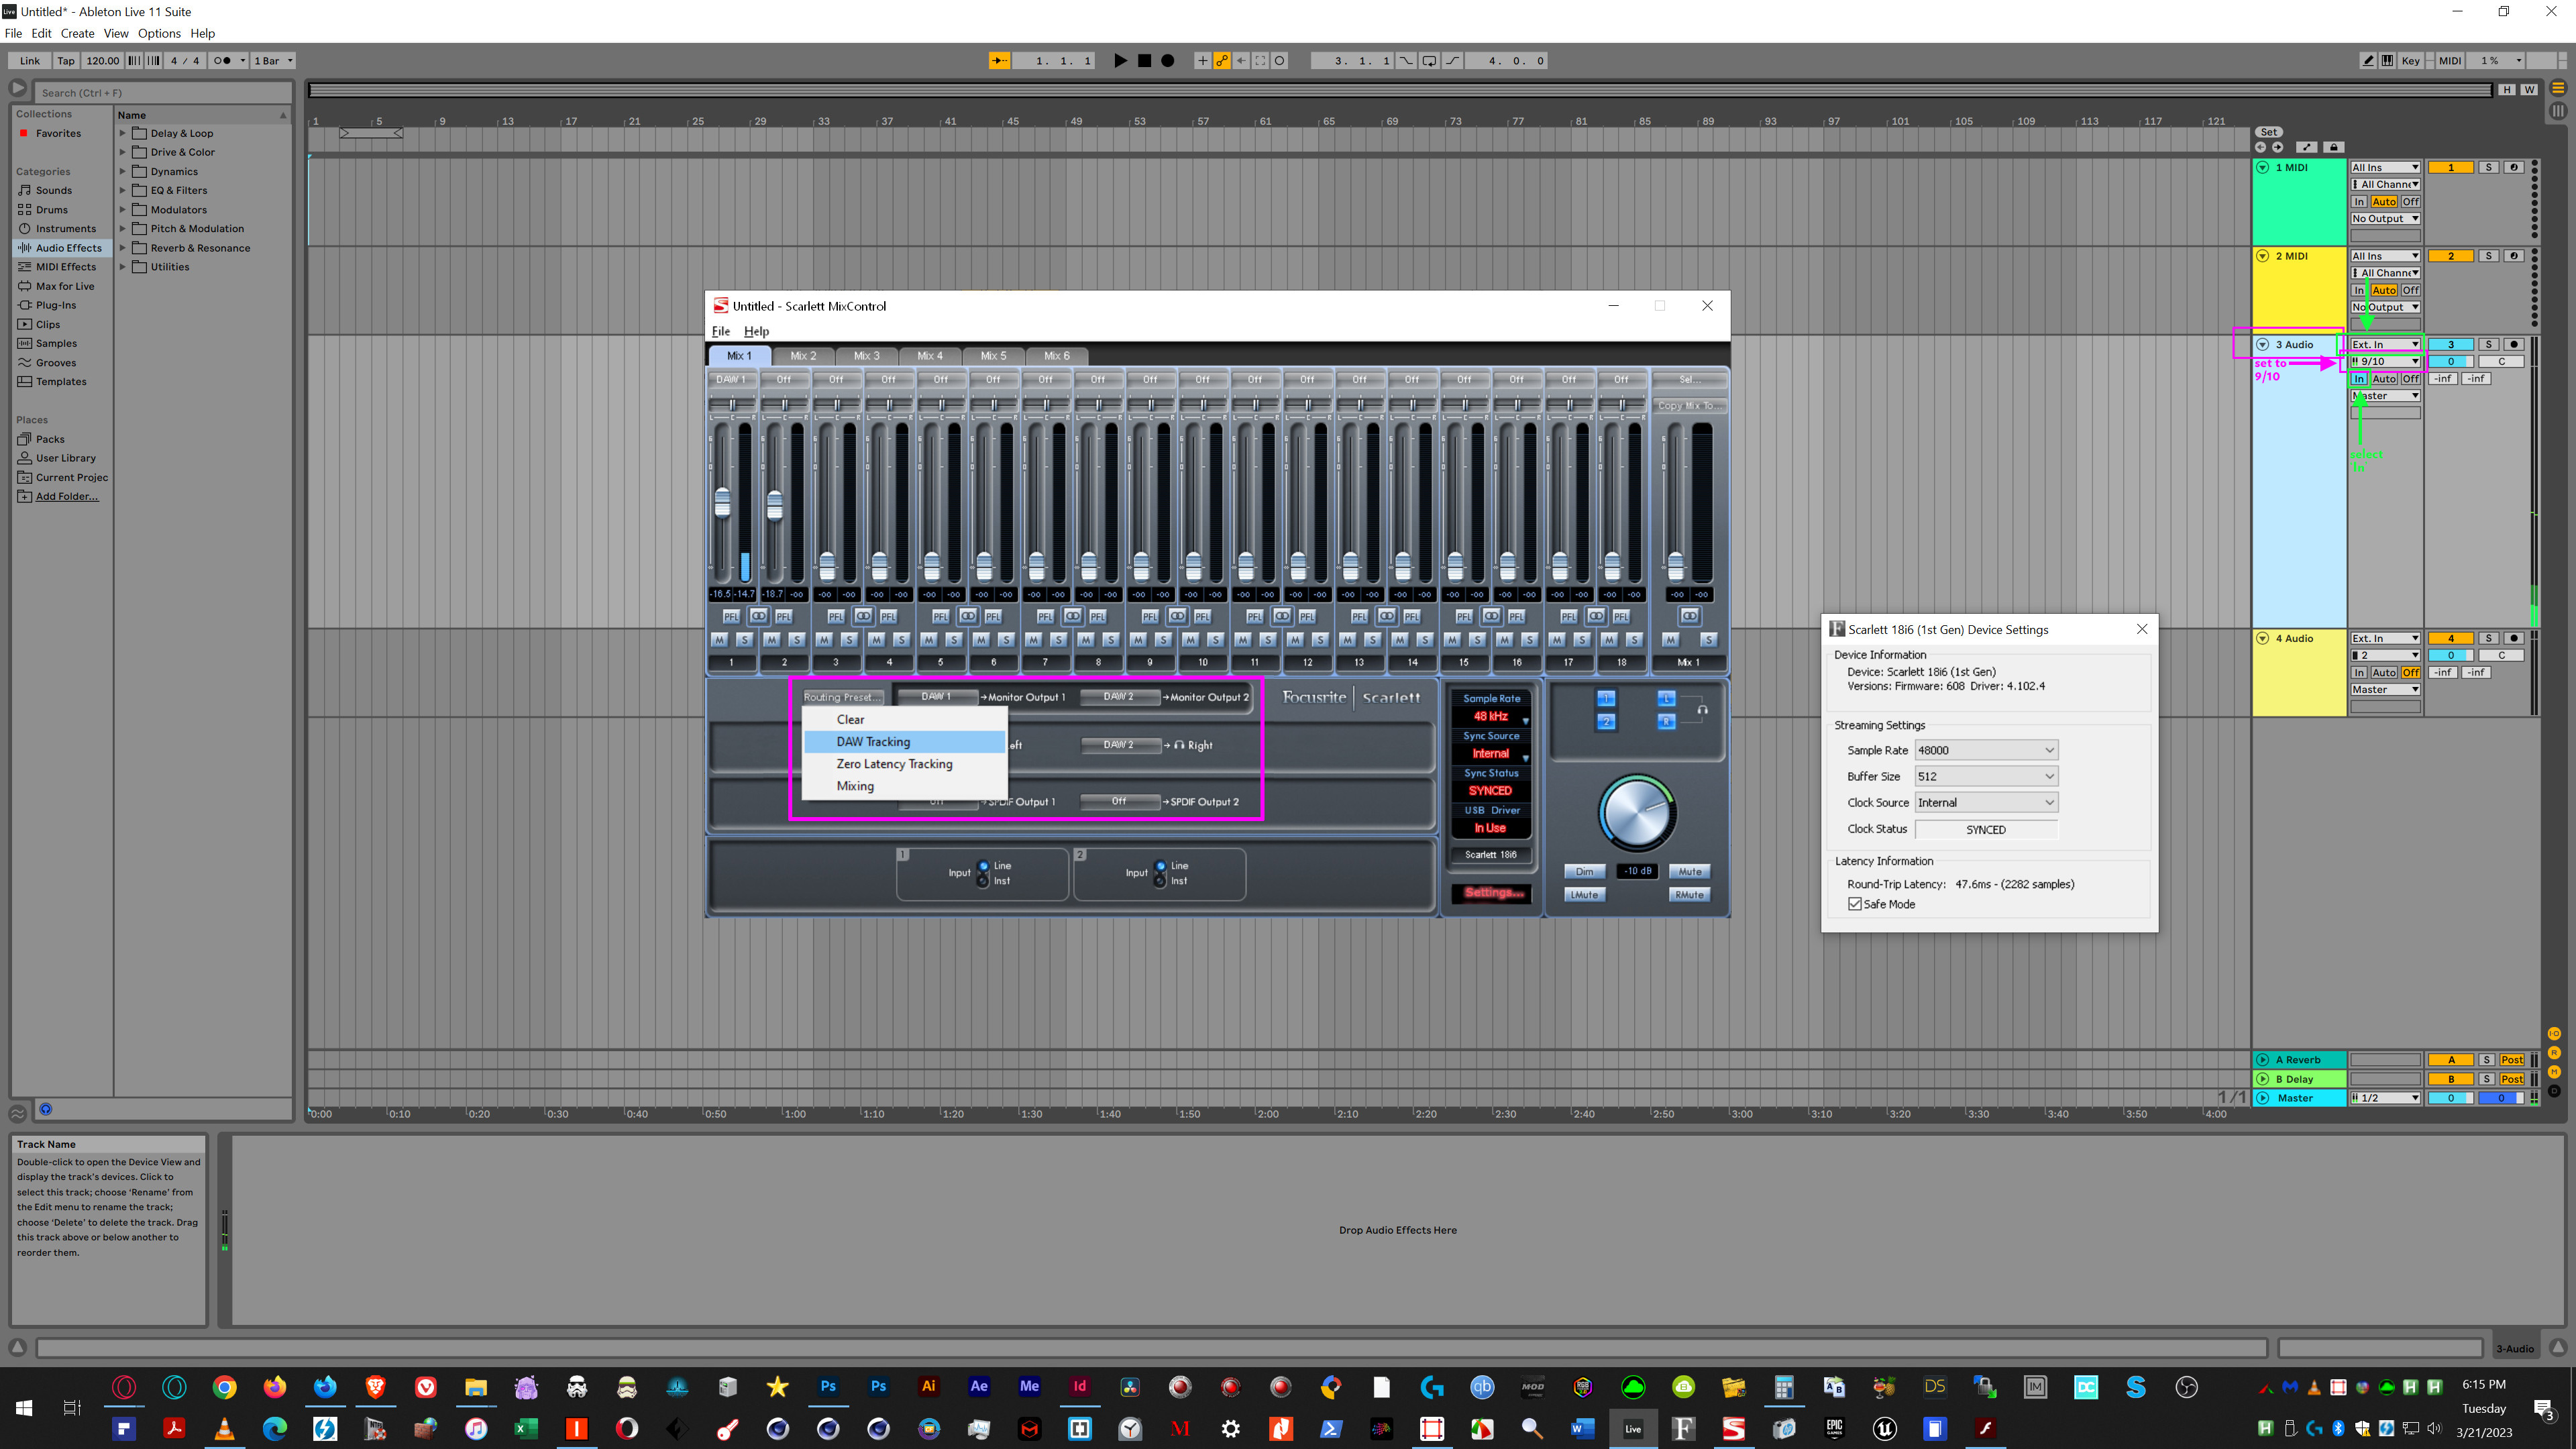The width and height of the screenshot is (2576, 1449).
Task: Open the 9/10 input channel dropdown
Action: tap(2385, 361)
